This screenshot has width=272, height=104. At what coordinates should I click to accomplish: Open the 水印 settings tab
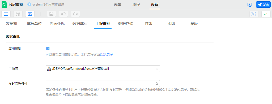[x=171, y=24]
